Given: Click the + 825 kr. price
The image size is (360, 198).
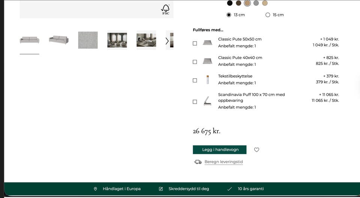Looking at the screenshot, I should click(x=331, y=58).
